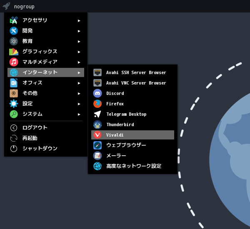Click the グラフィックス color fan icon

tap(14, 52)
